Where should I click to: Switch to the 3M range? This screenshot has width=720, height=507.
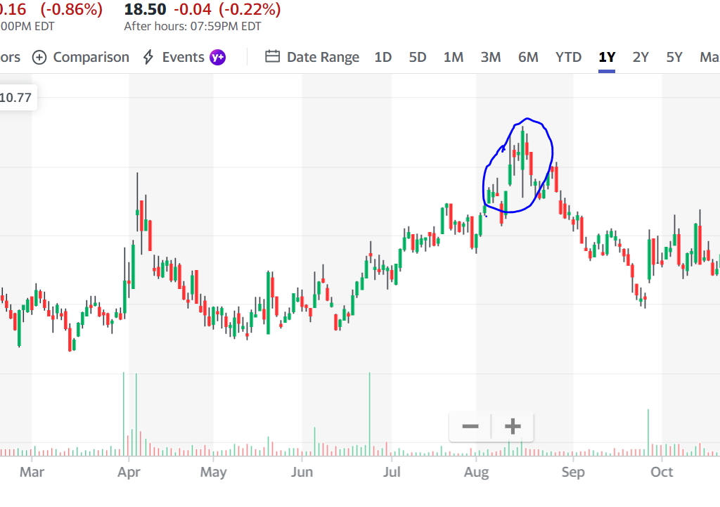click(490, 58)
